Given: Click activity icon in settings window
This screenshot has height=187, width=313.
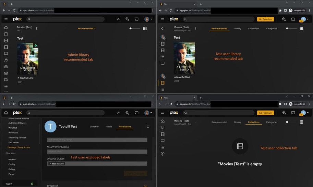Looking at the screenshot, I should point(118,113).
